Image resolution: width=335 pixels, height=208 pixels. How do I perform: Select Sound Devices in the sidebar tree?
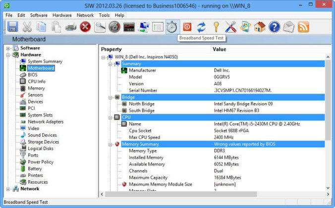42,135
